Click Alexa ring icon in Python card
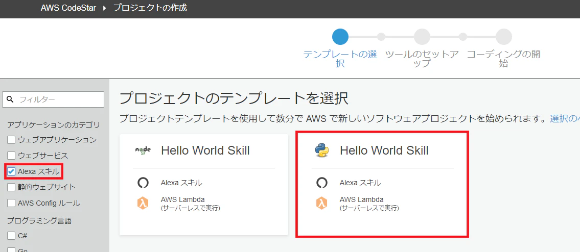This screenshot has height=252, width=580. (322, 183)
